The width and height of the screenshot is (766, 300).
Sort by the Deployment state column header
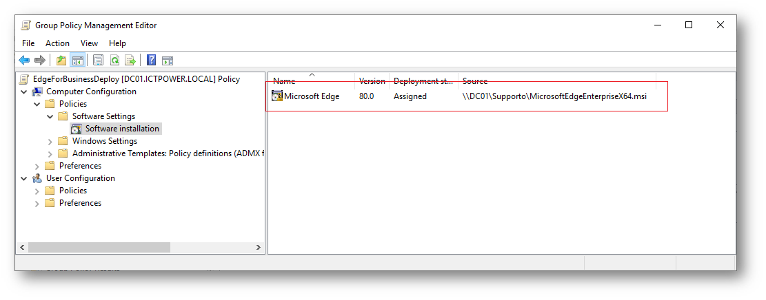coord(423,81)
